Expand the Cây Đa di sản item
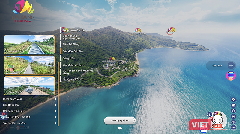The height and width of the screenshot is (134, 240). (56, 105)
